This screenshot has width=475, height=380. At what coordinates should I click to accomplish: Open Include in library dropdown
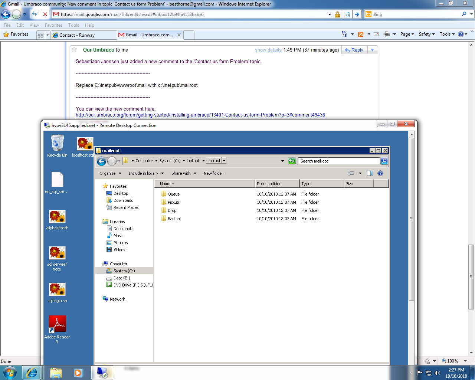(146, 173)
